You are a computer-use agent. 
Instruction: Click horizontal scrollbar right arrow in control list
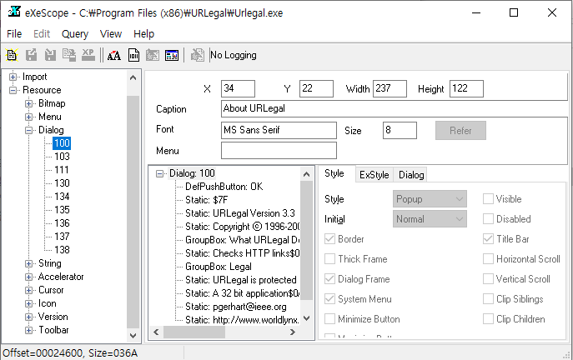coord(293,332)
